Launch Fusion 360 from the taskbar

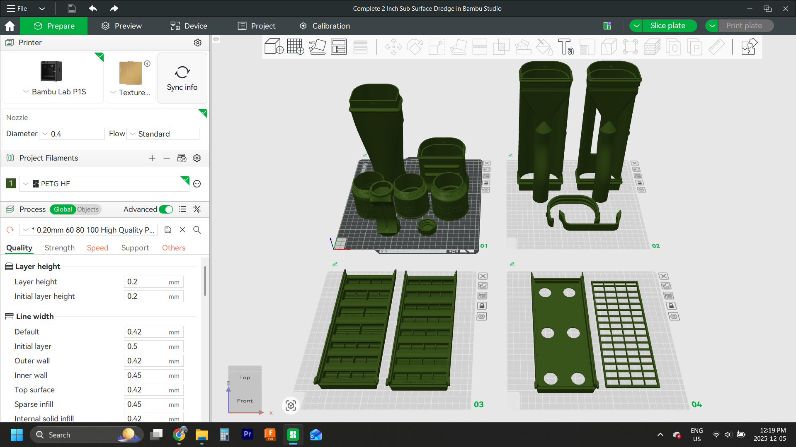click(270, 435)
